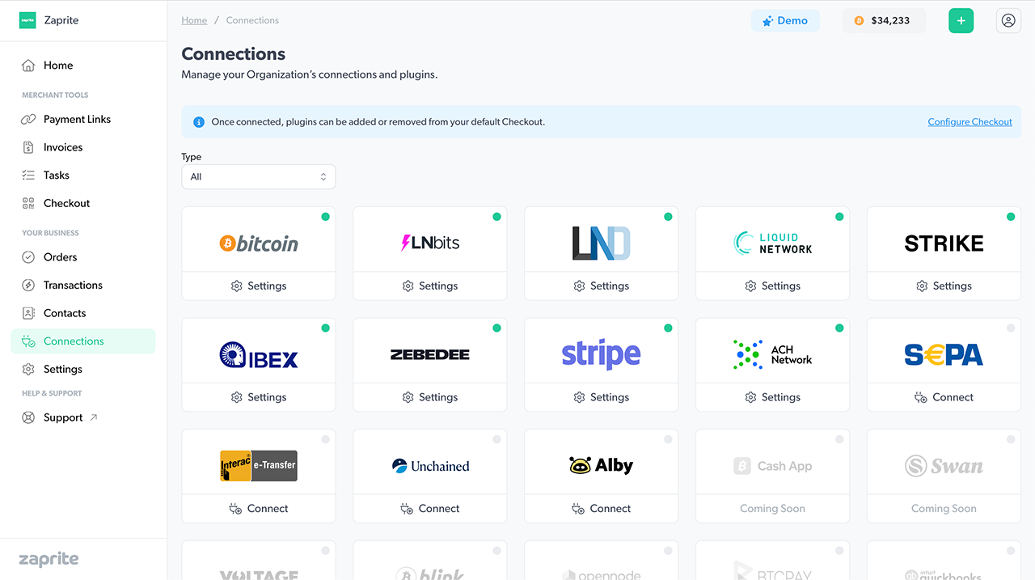
Task: Click the Tasks checklist icon
Action: pyautogui.click(x=28, y=175)
